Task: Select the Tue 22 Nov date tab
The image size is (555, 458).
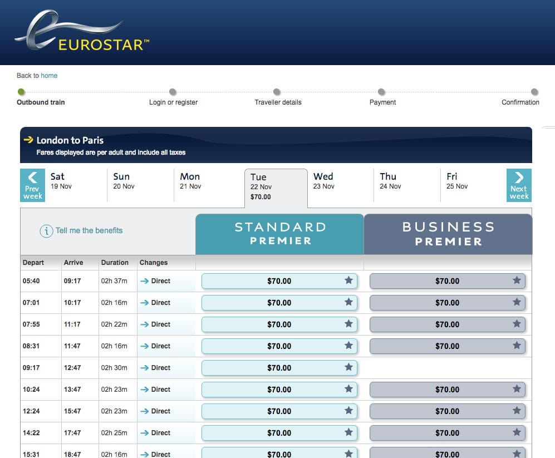Action: click(276, 188)
